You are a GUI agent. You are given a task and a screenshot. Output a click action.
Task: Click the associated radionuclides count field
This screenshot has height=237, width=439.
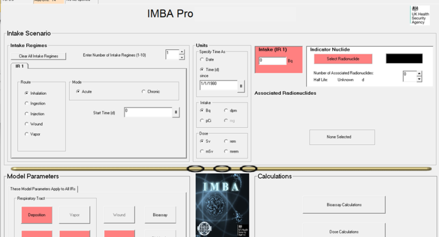tap(410, 76)
